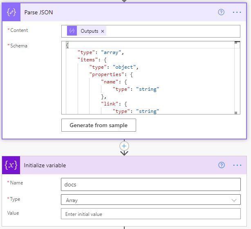The image size is (251, 229).
Task: Click the scrollbar bottom arrow in schema editor
Action: coord(236,113)
